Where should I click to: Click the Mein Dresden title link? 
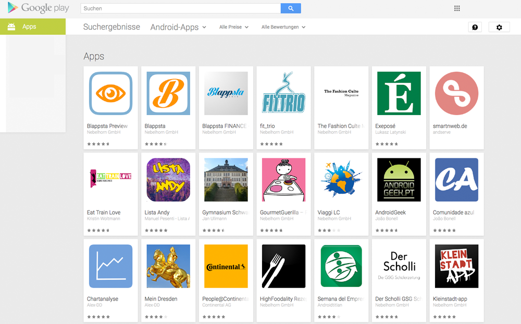161,299
